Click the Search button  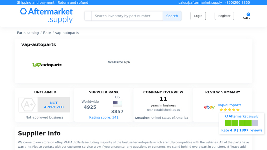tap(172, 16)
